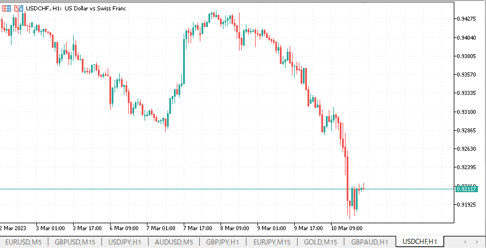Image resolution: width=486 pixels, height=248 pixels.
Task: Click the 10 Mar 09:00 time label
Action: point(345,227)
